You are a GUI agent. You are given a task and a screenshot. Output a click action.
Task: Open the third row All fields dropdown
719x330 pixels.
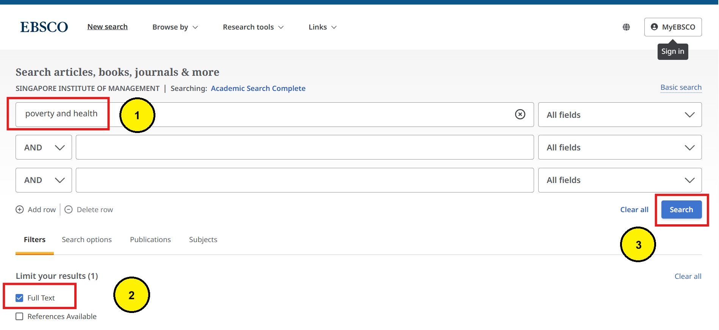620,180
